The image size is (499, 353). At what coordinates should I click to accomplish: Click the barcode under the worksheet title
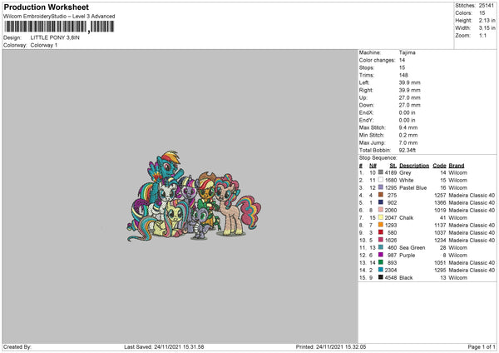59,27
